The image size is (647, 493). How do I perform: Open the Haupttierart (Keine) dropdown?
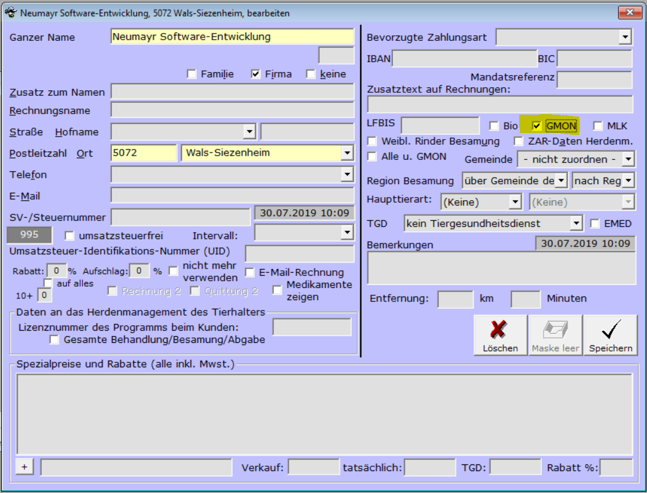point(515,202)
